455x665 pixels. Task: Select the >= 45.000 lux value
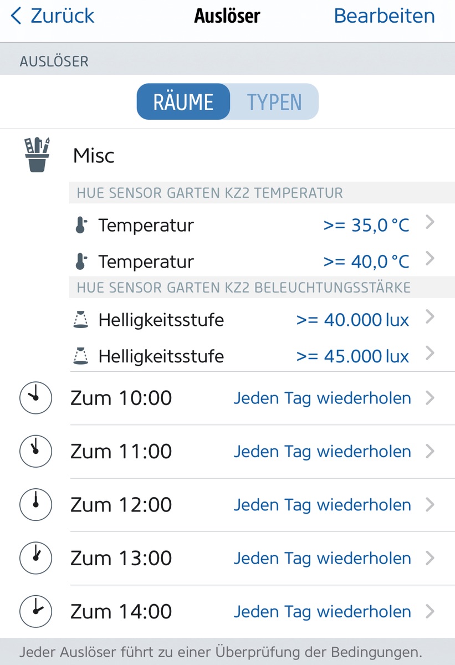click(352, 356)
